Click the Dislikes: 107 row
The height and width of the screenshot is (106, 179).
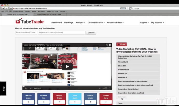[x=138, y=74]
